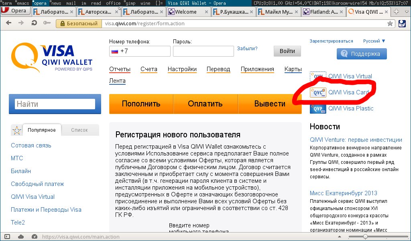
Task: Click the QIWI Visa Plastic card icon
Action: click(318, 108)
